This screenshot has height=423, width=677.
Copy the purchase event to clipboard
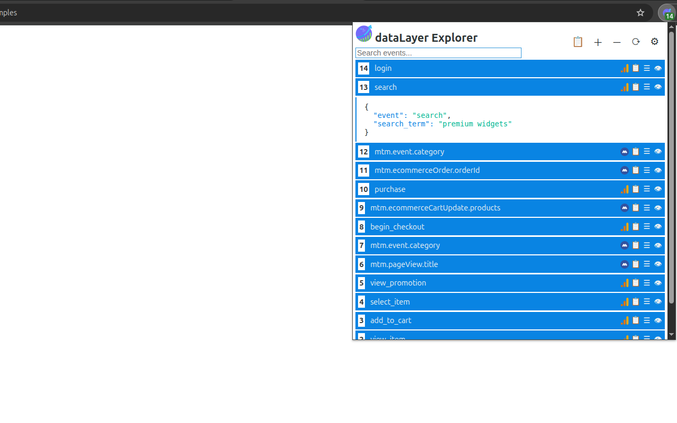(x=636, y=189)
